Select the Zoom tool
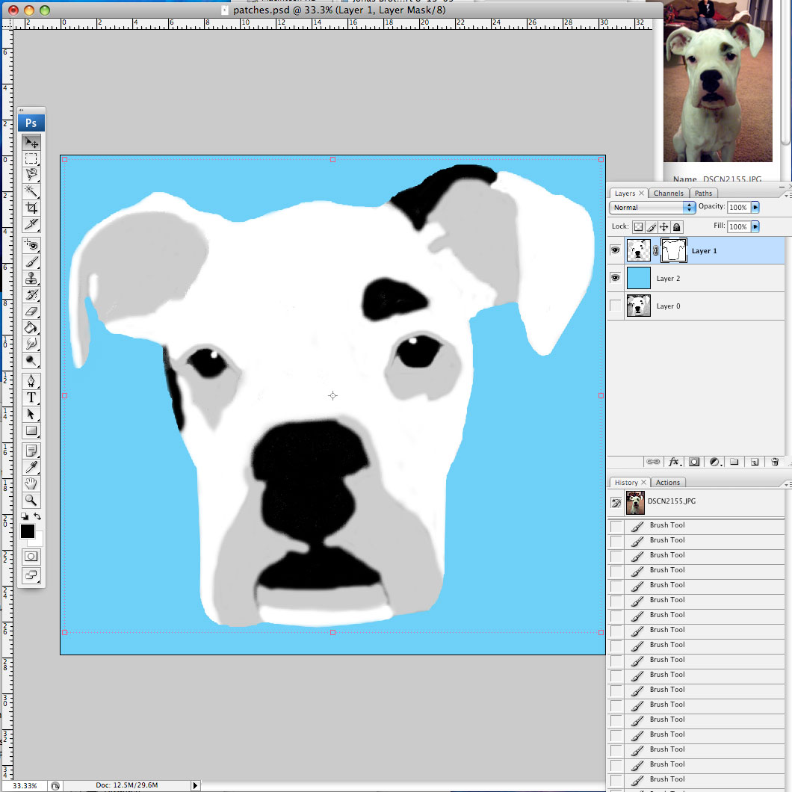The height and width of the screenshot is (792, 792). pyautogui.click(x=31, y=500)
